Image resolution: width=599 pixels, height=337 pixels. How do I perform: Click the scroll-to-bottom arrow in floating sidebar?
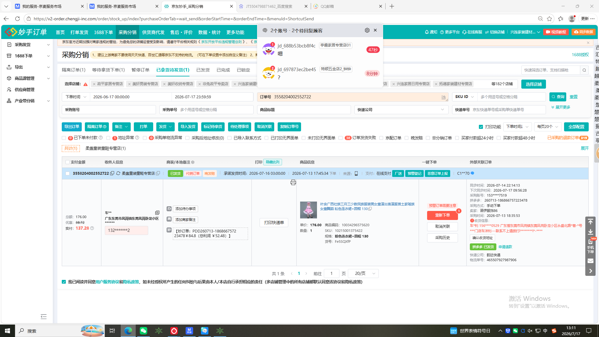pyautogui.click(x=590, y=232)
